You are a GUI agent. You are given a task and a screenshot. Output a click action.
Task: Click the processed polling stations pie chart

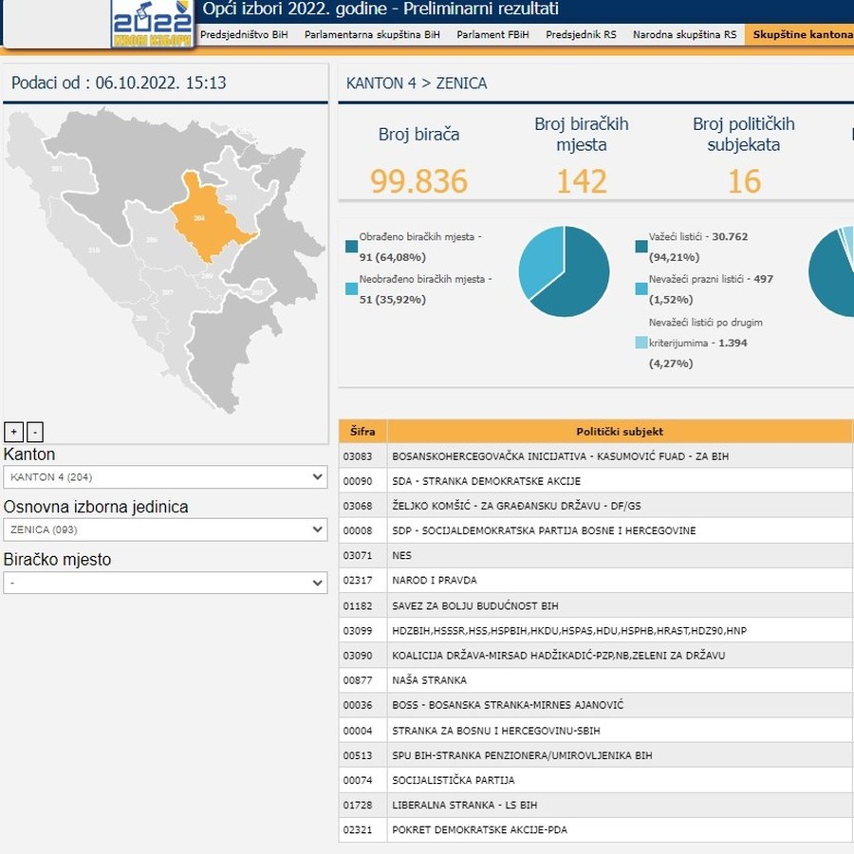click(564, 271)
